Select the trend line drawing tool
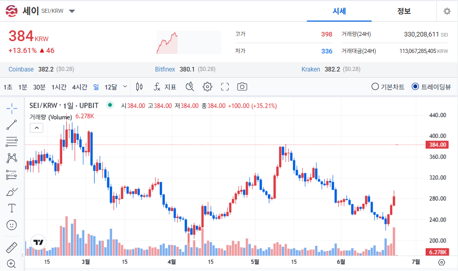This screenshot has width=458, height=271. pos(12,125)
